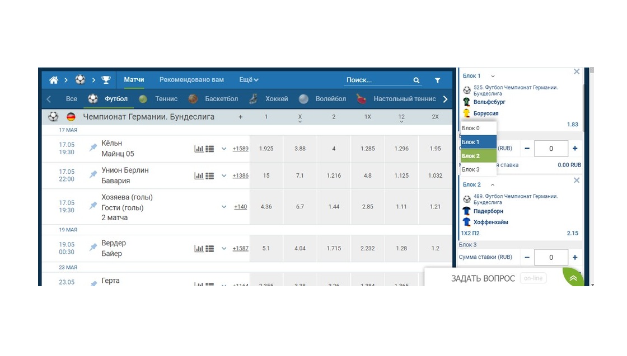
Task: Expand the Ещё dropdown menu
Action: (249, 80)
